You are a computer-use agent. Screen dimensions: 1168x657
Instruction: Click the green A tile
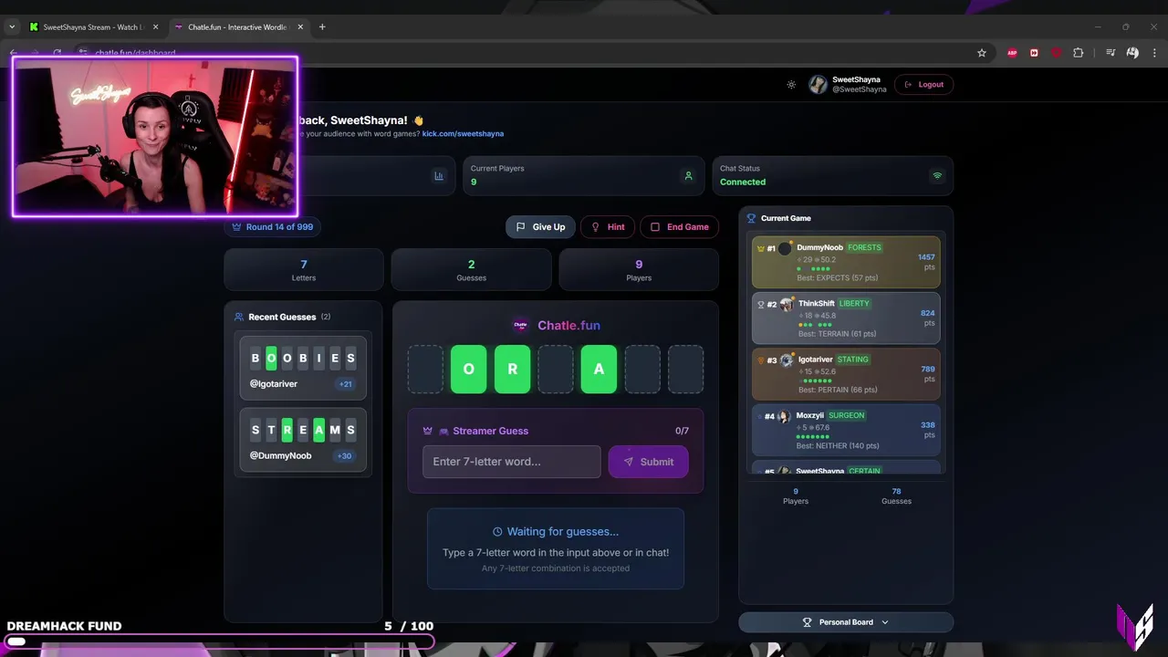(x=599, y=370)
